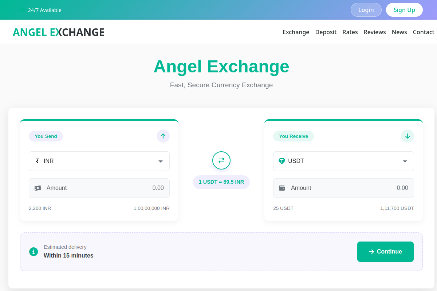Click the Tether coin icon beside USDT
The width and height of the screenshot is (437, 291).
[282, 161]
